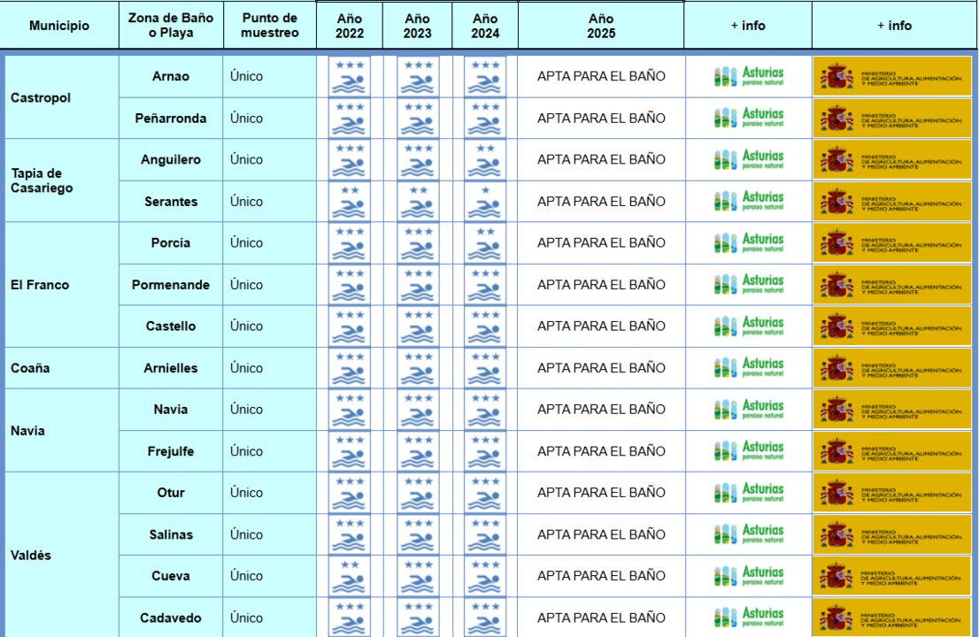Click the Año 2025 column header
Screen dimensions: 979x637
[601, 26]
